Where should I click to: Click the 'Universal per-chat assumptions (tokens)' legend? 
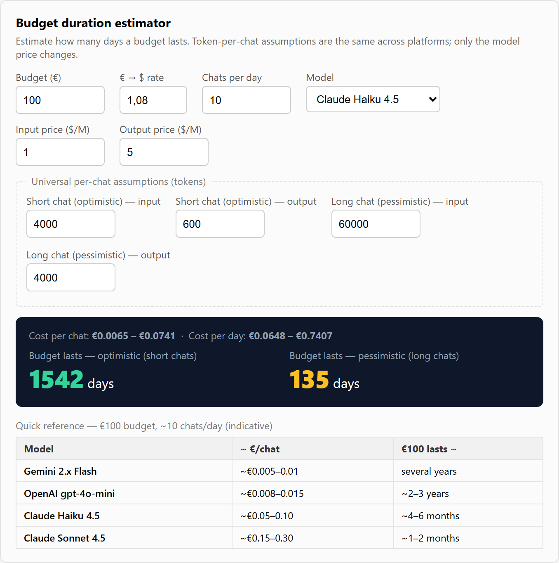tap(119, 182)
